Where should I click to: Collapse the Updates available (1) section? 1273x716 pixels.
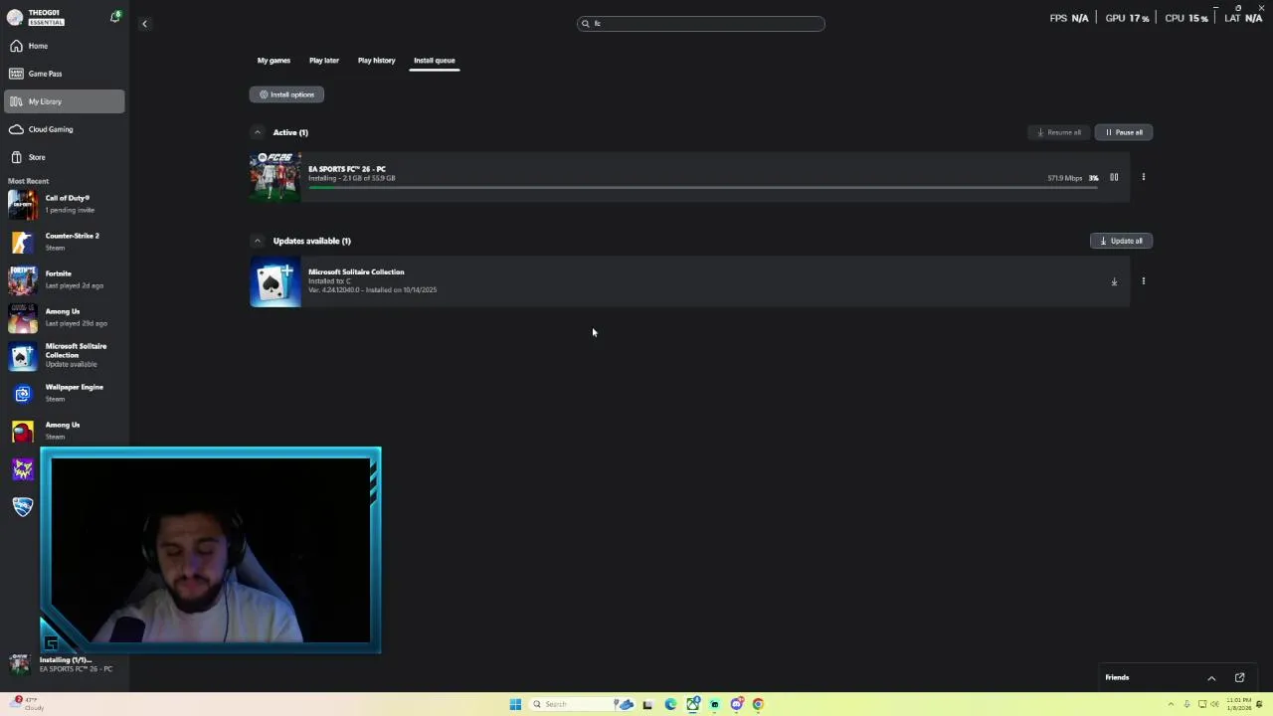[257, 241]
